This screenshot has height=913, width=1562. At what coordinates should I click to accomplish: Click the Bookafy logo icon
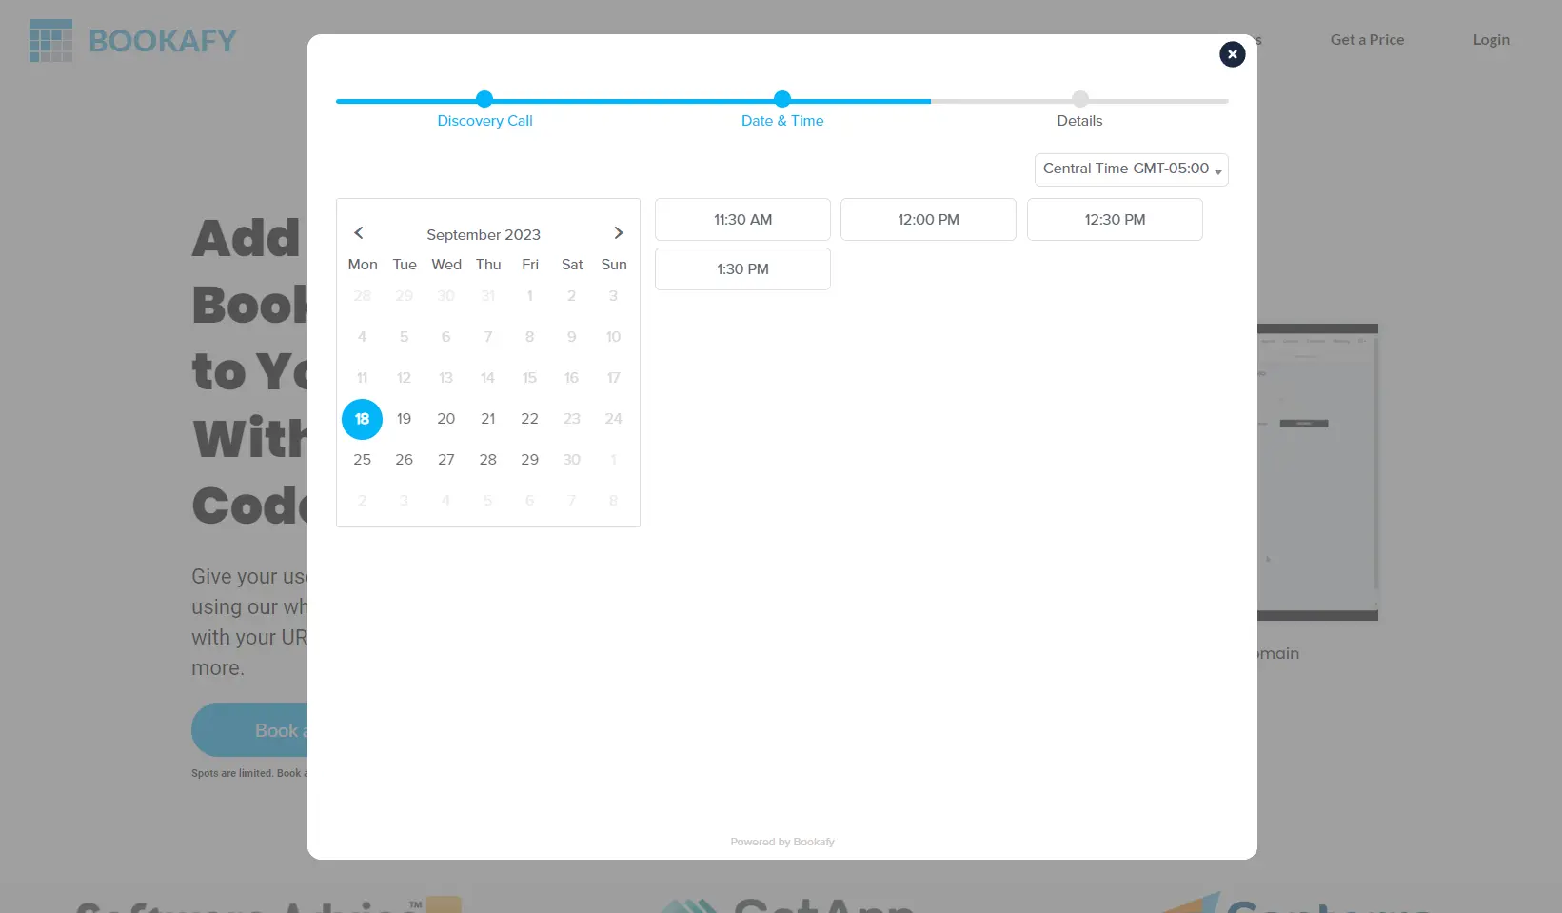[50, 40]
